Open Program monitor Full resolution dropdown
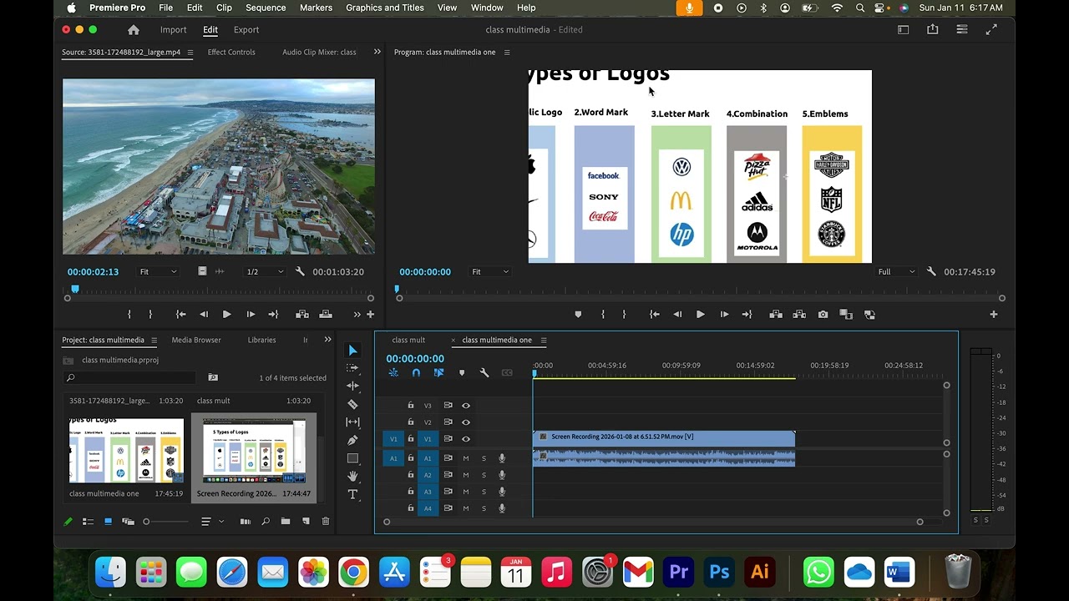 (896, 271)
